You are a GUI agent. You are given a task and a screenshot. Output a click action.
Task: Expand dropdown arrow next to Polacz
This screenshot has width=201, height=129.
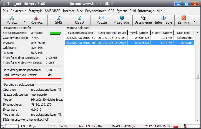[24, 21]
